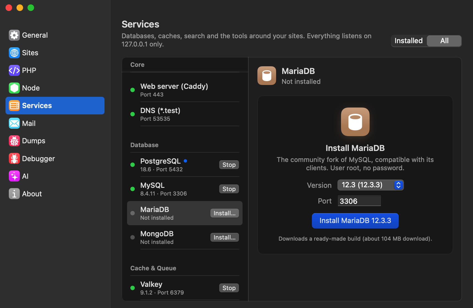Screen dimensions: 473x308
Task: Click the Port input field
Action: coord(359,201)
